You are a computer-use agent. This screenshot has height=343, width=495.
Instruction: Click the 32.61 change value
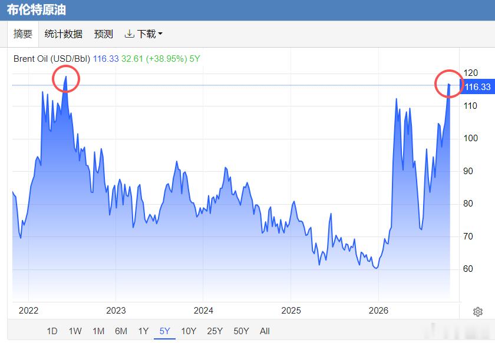click(132, 59)
